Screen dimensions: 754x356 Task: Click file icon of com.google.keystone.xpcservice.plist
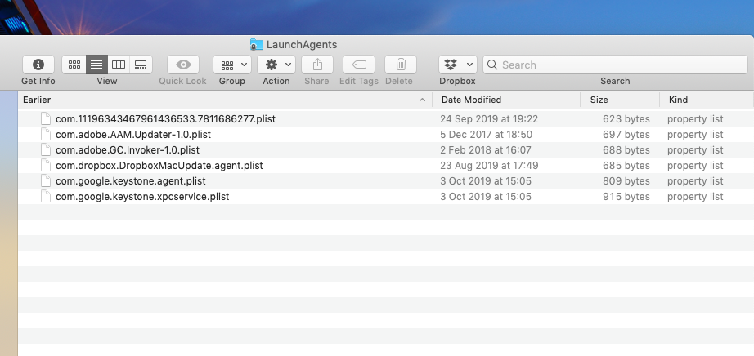pyautogui.click(x=46, y=196)
